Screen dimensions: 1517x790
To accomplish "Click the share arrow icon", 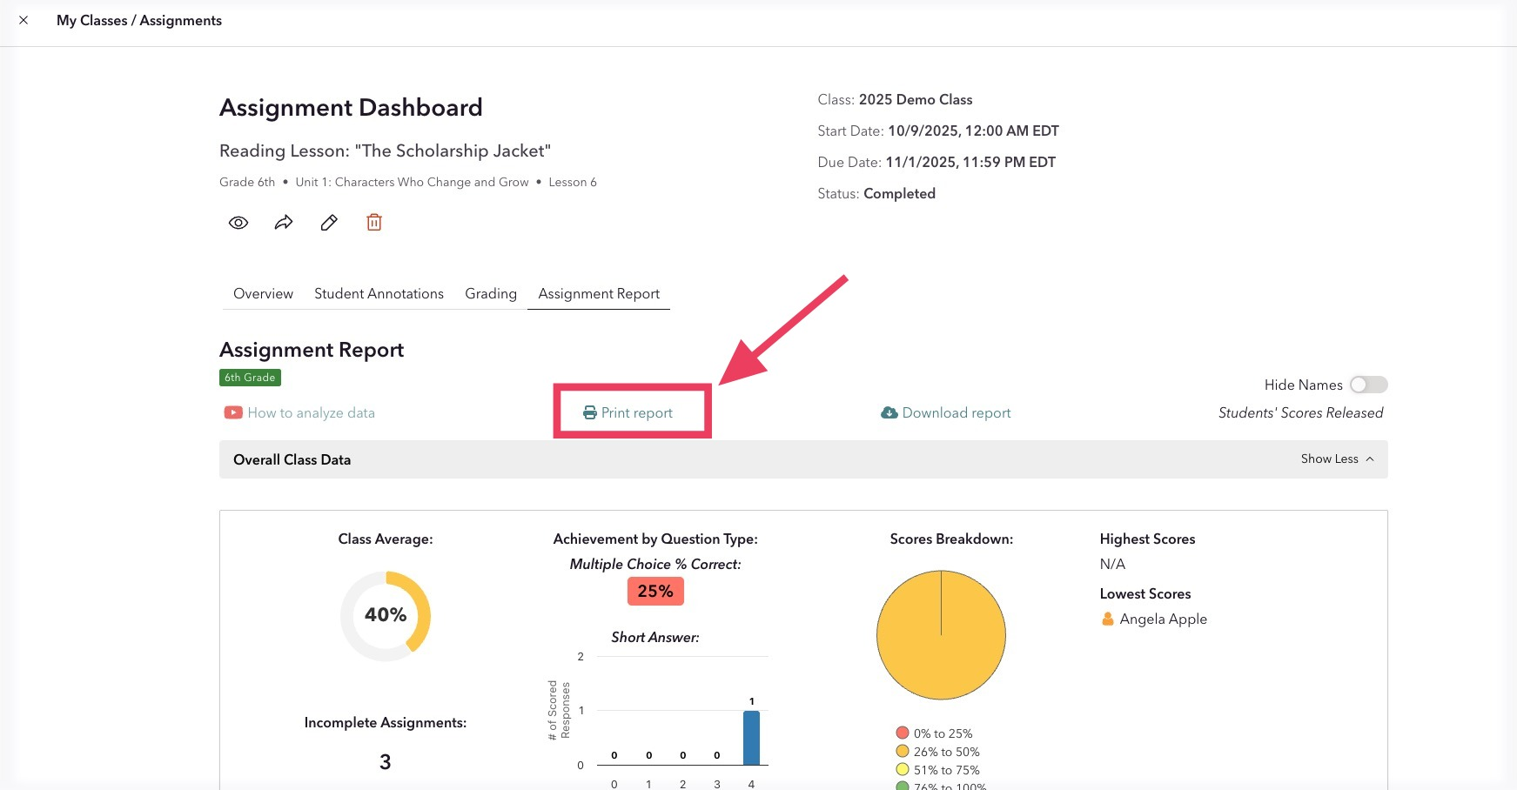I will (x=284, y=223).
